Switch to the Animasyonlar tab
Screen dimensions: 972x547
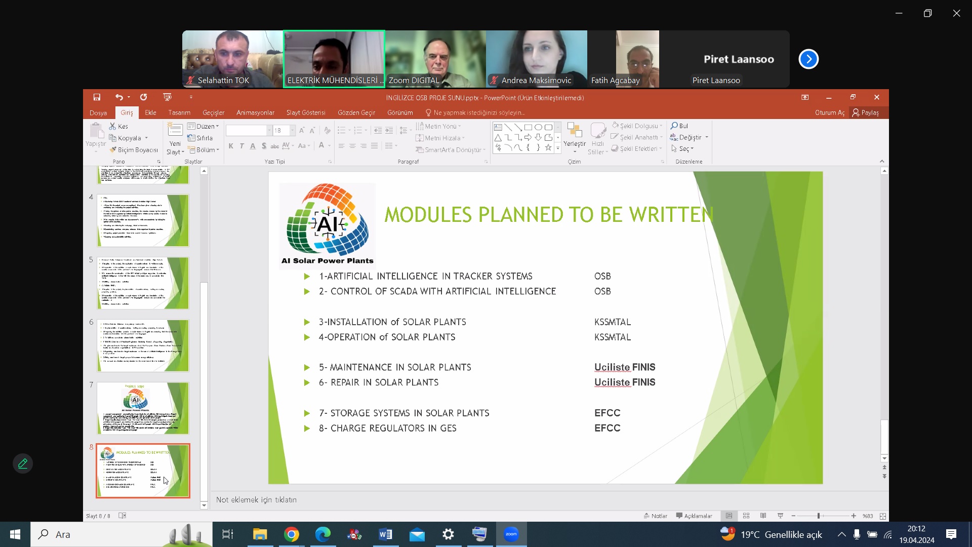click(255, 112)
